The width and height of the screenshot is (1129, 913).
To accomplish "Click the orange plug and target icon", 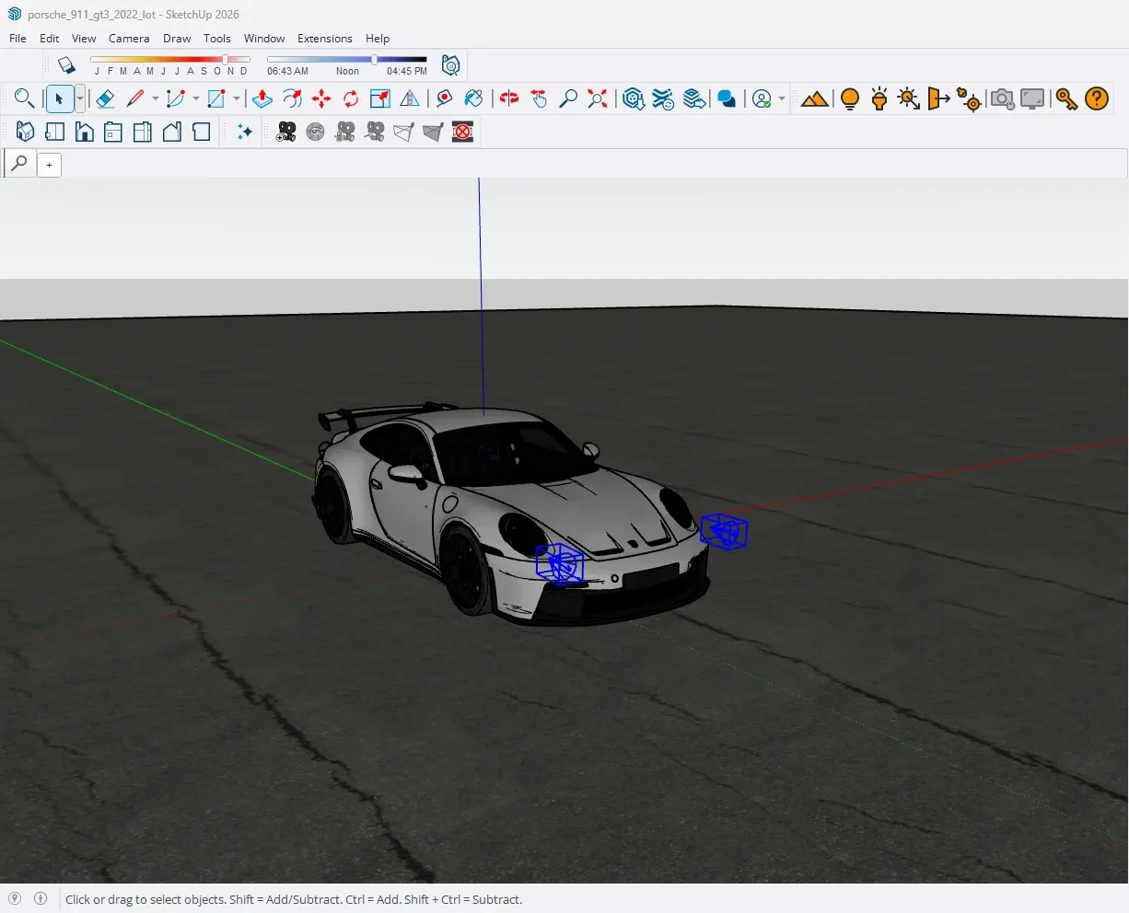I will pyautogui.click(x=969, y=98).
